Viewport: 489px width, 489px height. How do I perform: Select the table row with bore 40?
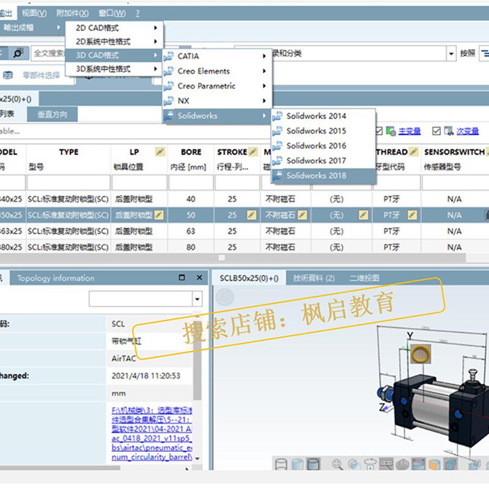click(x=244, y=199)
